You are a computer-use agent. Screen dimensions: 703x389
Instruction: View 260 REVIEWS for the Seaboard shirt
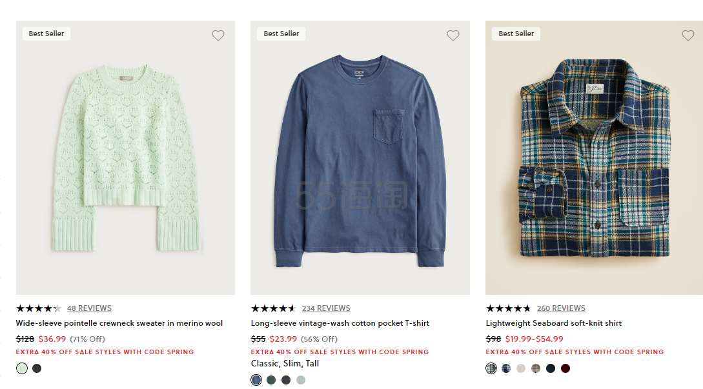(x=561, y=308)
